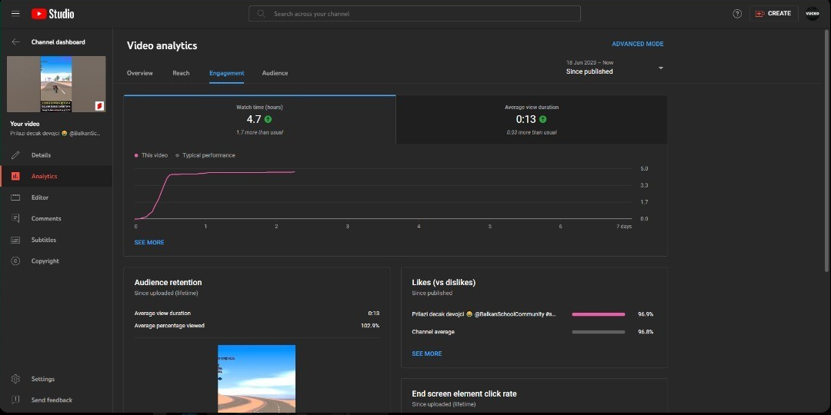The height and width of the screenshot is (415, 831).
Task: Open the Subtitles sidebar icon
Action: pyautogui.click(x=15, y=240)
